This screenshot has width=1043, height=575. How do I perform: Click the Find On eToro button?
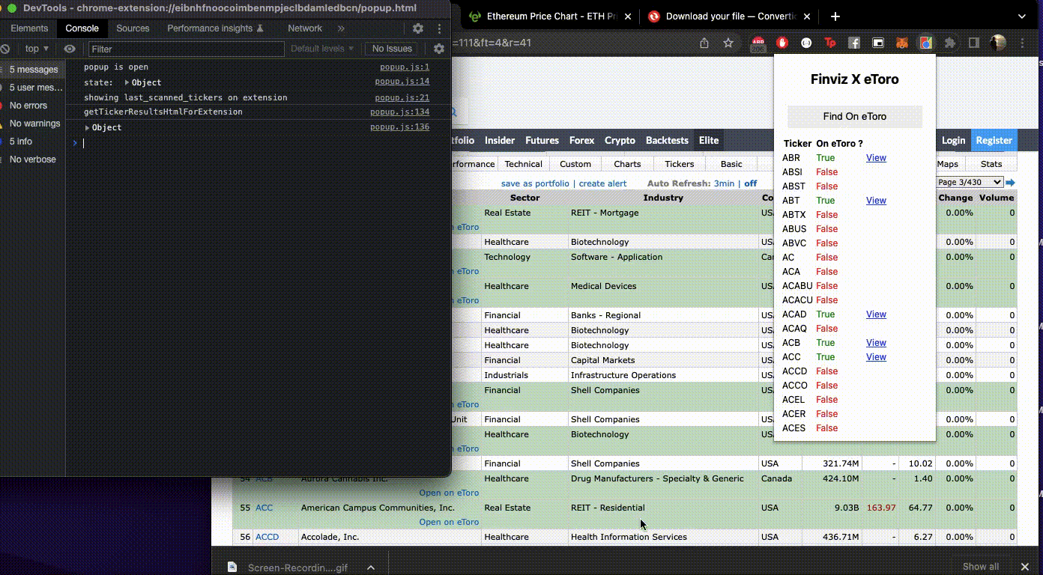pyautogui.click(x=854, y=117)
